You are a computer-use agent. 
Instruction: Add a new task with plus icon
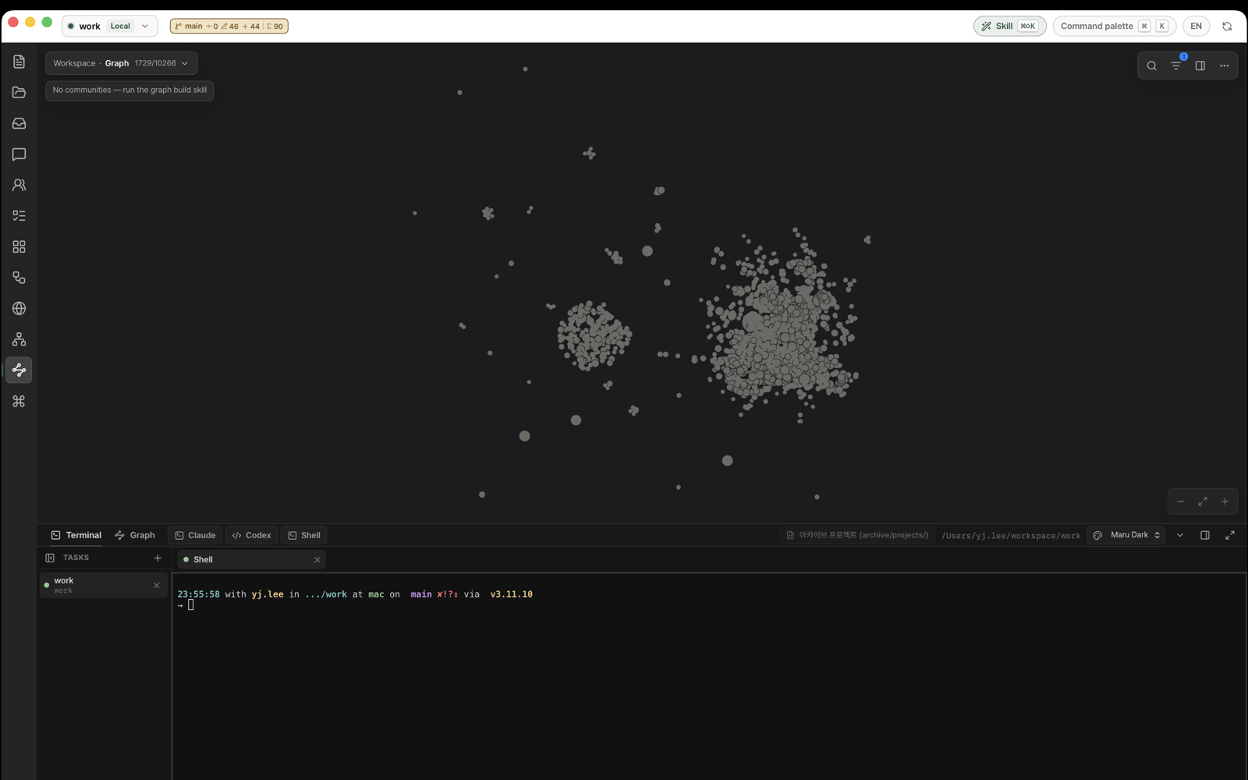point(158,558)
